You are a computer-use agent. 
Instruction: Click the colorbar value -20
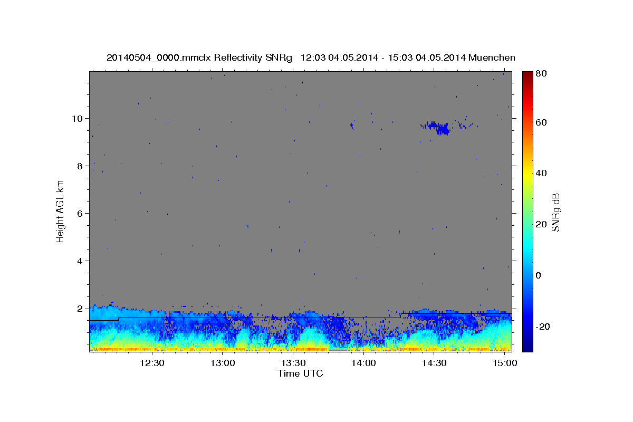(542, 327)
